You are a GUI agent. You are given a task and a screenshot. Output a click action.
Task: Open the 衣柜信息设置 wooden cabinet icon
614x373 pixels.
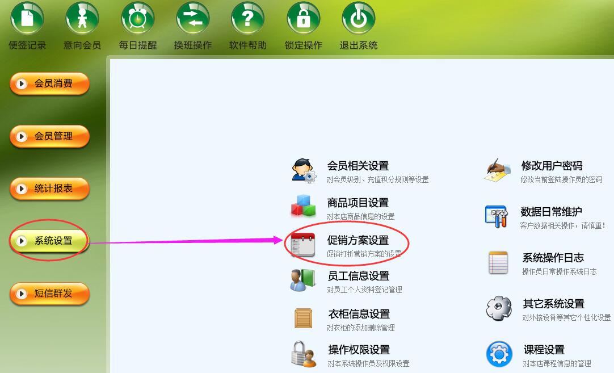tap(304, 318)
